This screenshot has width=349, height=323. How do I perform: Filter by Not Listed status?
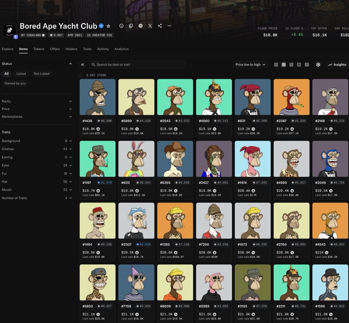pos(42,74)
